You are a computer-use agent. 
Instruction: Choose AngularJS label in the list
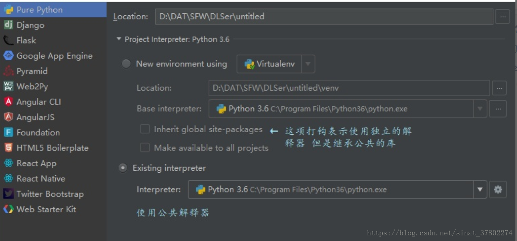36,117
